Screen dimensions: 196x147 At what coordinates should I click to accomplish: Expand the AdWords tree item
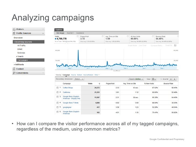[x=14, y=65]
